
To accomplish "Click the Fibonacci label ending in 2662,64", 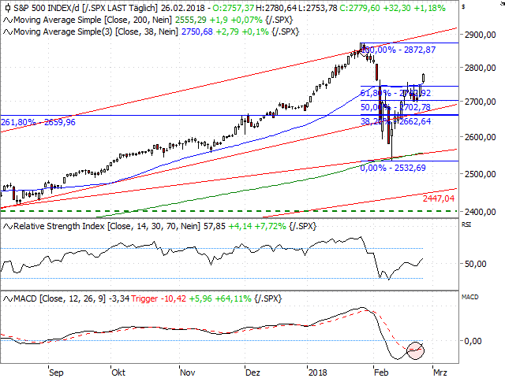I will tap(395, 121).
